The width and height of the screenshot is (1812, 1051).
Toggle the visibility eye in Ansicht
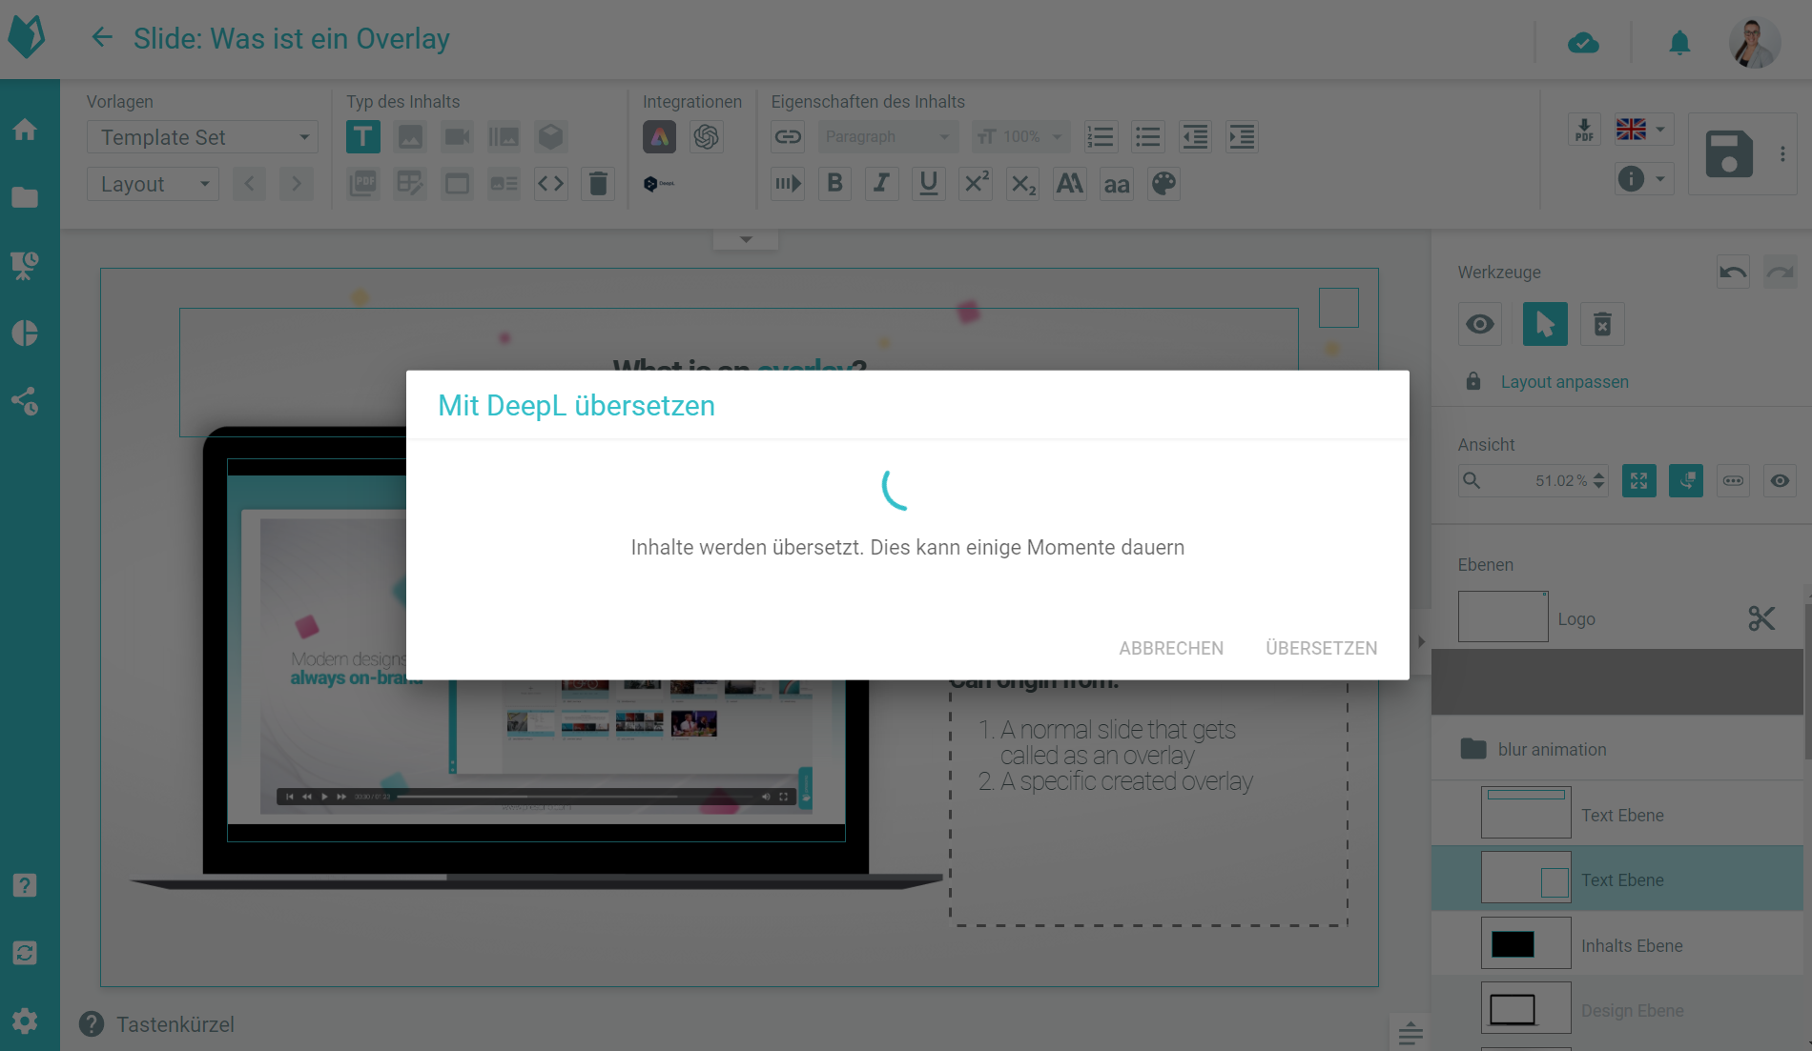[x=1780, y=481]
